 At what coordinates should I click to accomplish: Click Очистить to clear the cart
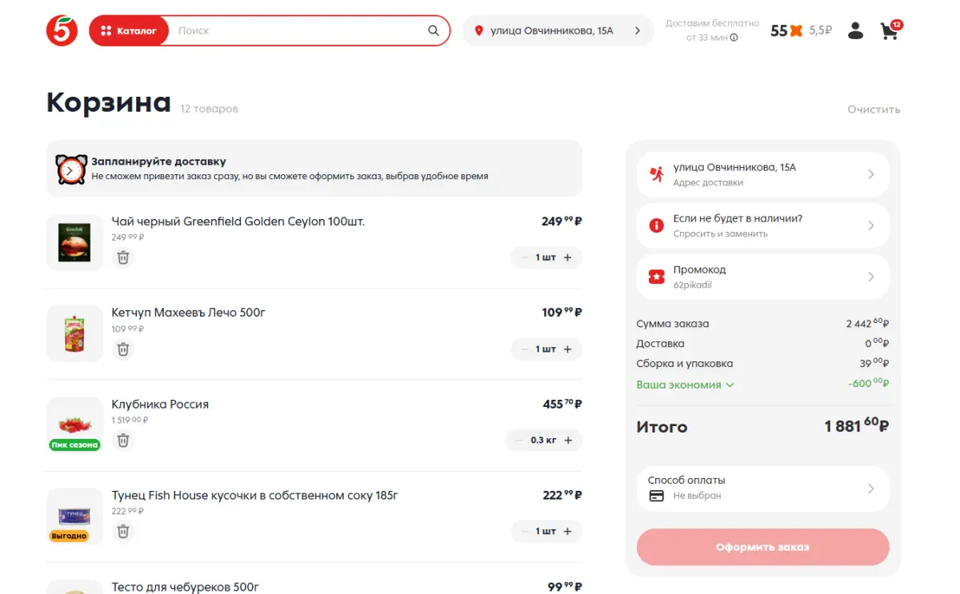(874, 109)
